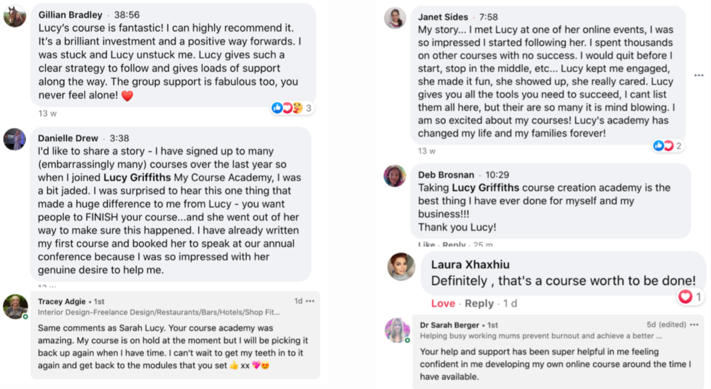
Task: Click Deb Brosnan's profile avatar
Action: [395, 175]
